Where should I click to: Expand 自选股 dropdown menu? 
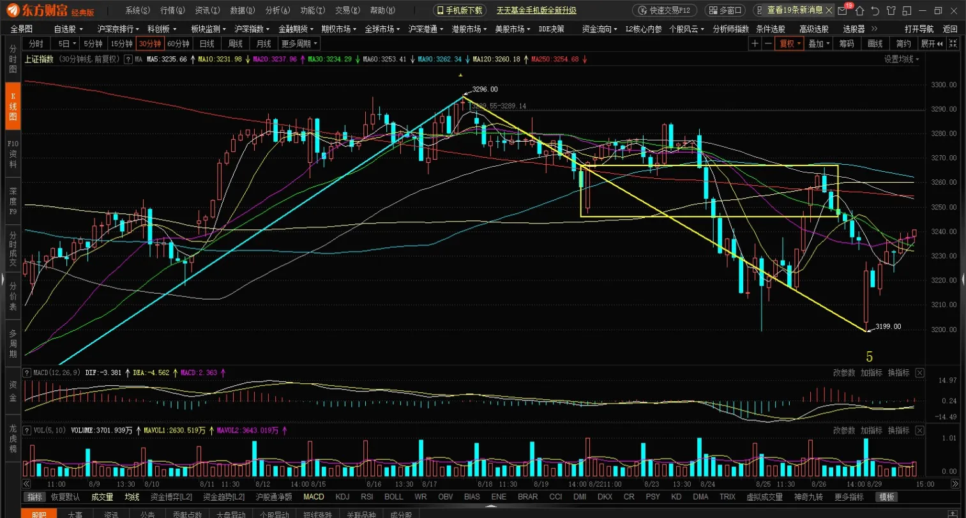(68, 29)
